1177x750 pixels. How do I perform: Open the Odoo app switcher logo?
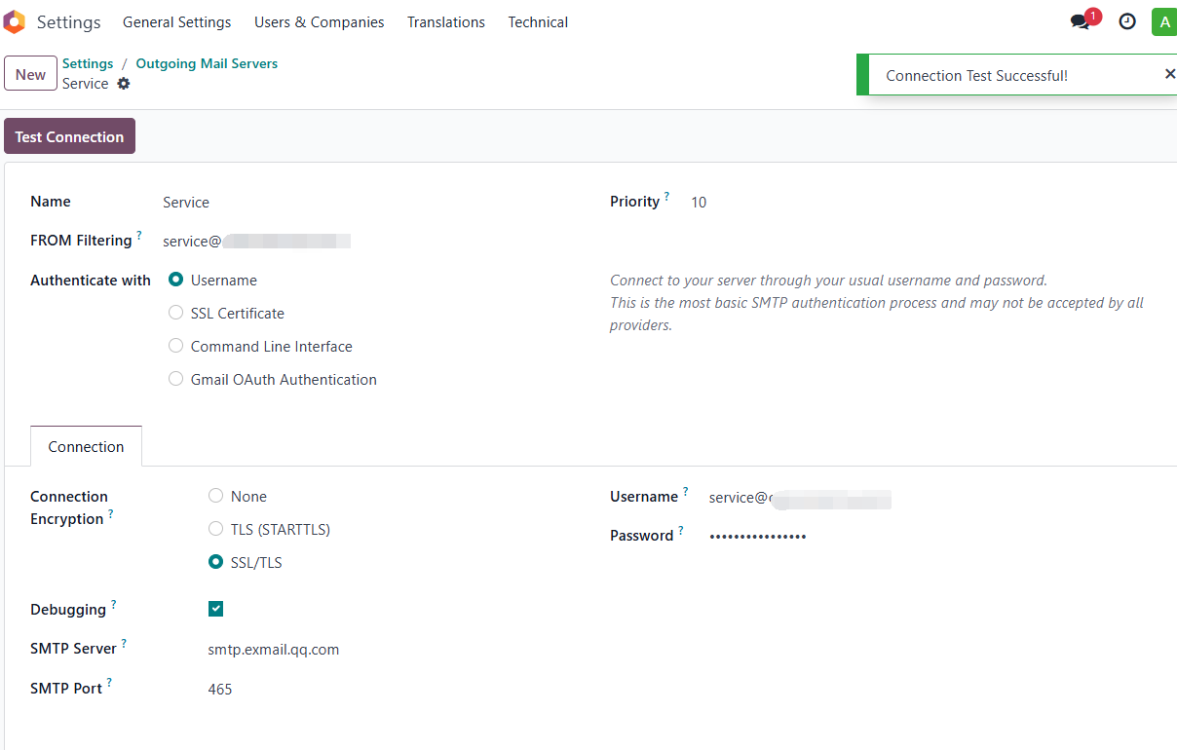[x=15, y=21]
